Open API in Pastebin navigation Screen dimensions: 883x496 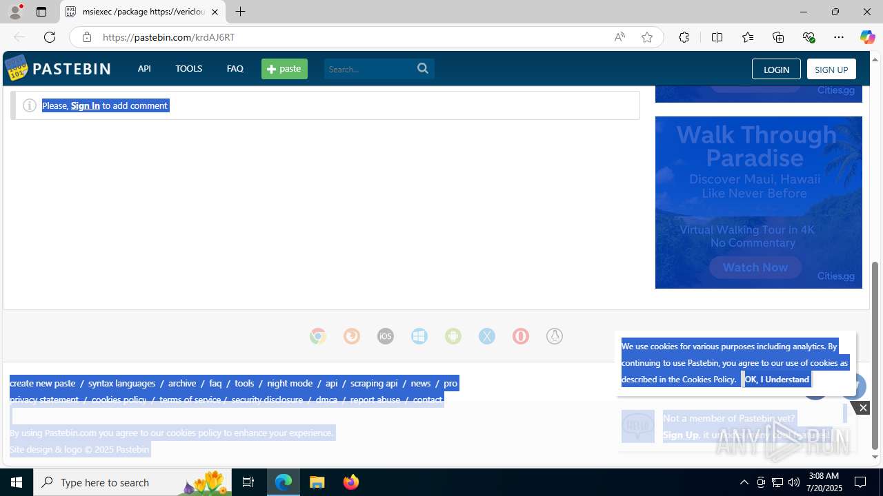pyautogui.click(x=144, y=69)
